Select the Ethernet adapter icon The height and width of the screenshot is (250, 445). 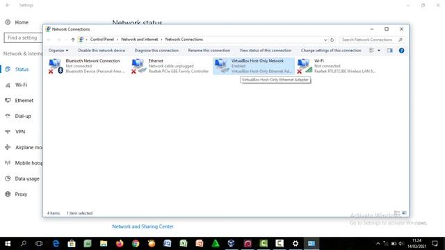pyautogui.click(x=138, y=66)
